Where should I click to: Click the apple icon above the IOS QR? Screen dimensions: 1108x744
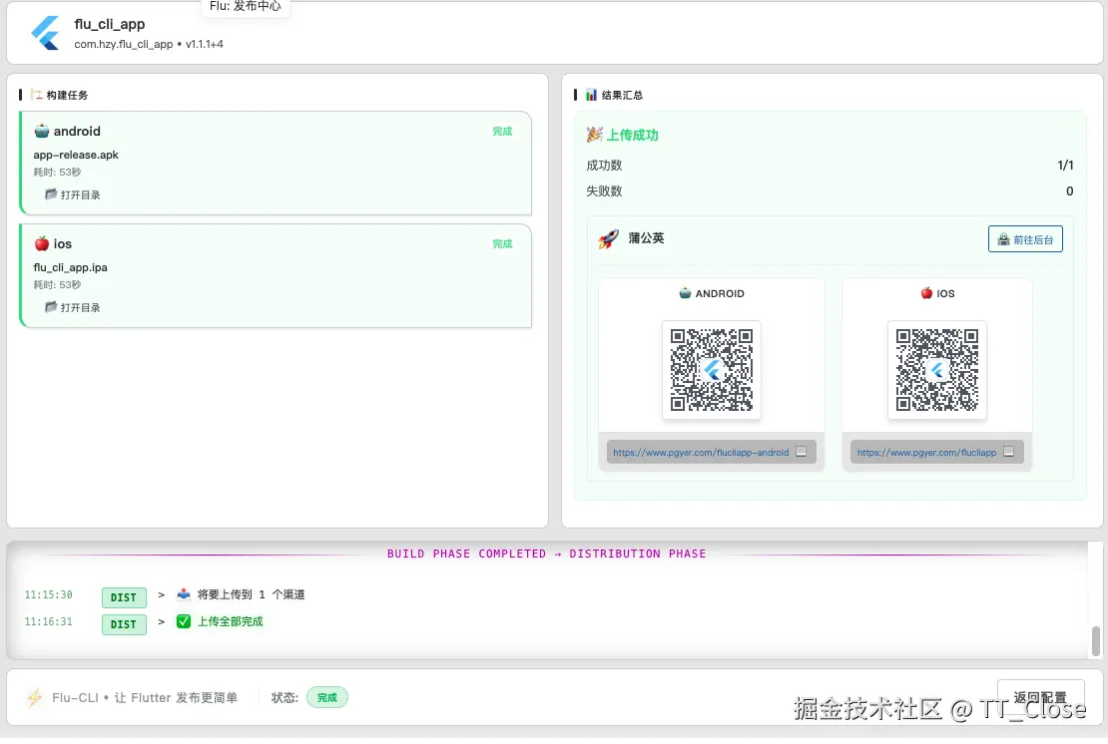pos(926,293)
